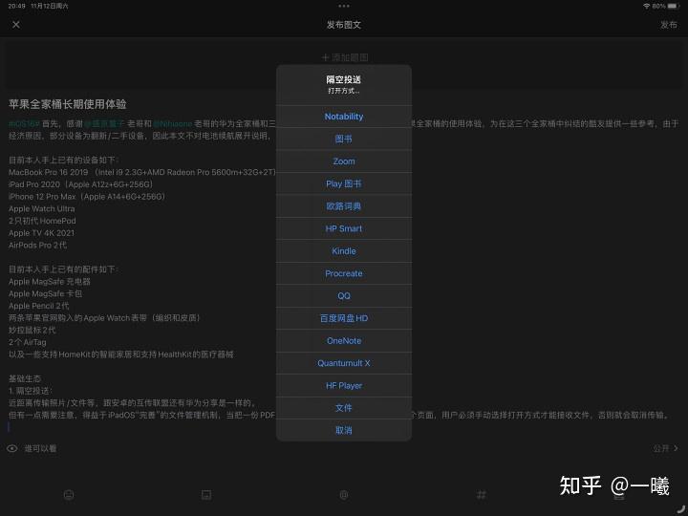Click the line 2个 AirTag
Screen dimensions: 688x516
pyautogui.click(x=27, y=342)
